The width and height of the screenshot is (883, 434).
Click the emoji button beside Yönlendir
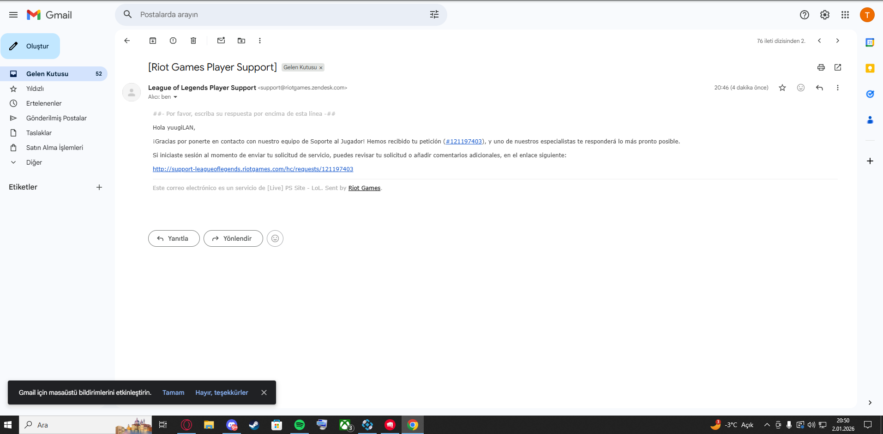(x=275, y=238)
